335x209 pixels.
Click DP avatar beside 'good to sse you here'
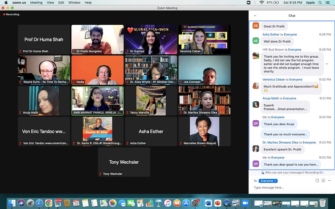click(256, 164)
